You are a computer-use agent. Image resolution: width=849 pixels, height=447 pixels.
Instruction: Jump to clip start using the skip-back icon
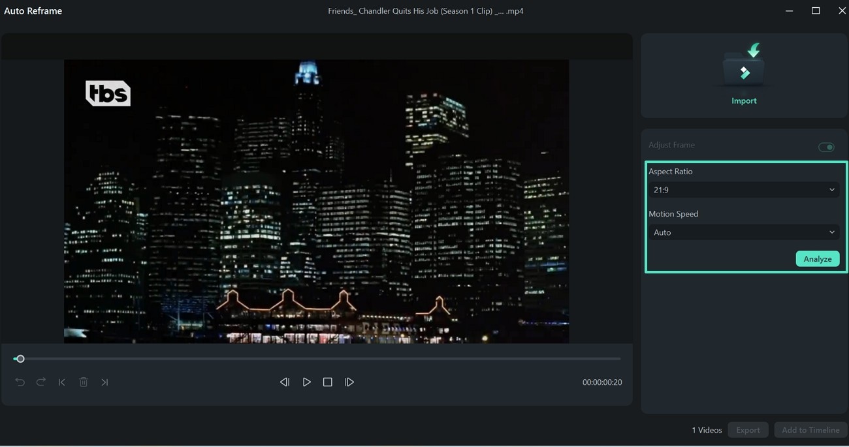[x=61, y=382]
